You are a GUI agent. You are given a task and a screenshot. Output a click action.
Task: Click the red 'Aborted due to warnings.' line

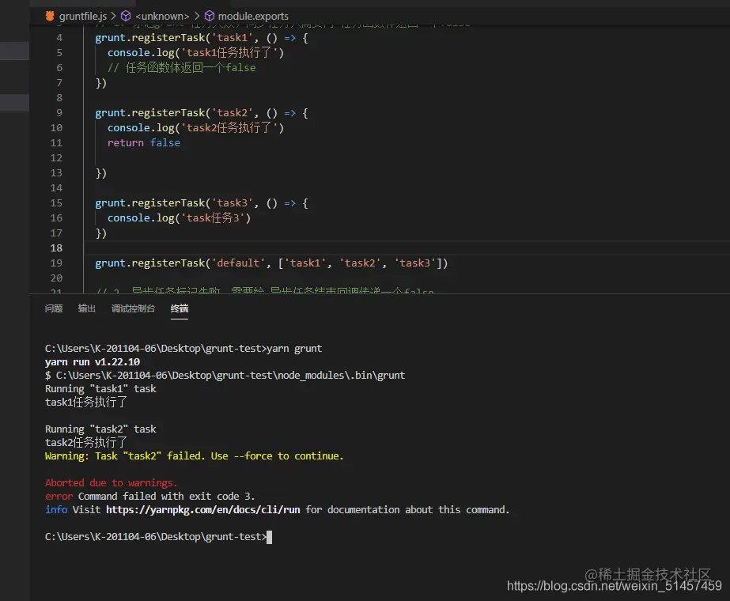click(x=111, y=482)
